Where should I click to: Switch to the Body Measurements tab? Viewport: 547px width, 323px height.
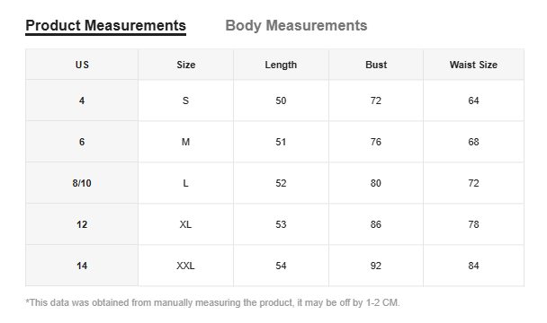(x=296, y=25)
